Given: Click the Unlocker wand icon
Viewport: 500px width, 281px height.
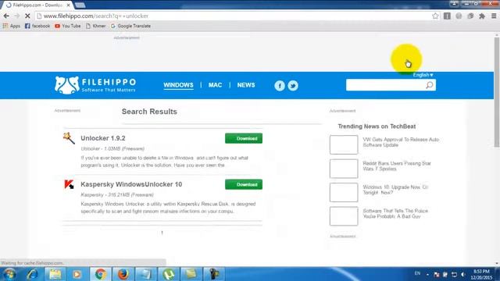Looking at the screenshot, I should (x=69, y=138).
